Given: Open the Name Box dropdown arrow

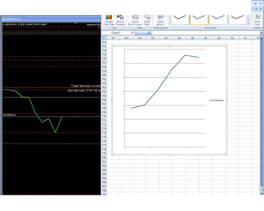Looking at the screenshot, I should (x=132, y=33).
